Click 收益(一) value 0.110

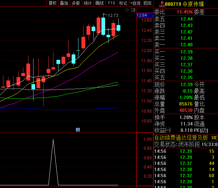187,130
